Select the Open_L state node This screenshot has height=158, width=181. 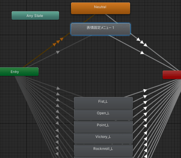(103, 115)
